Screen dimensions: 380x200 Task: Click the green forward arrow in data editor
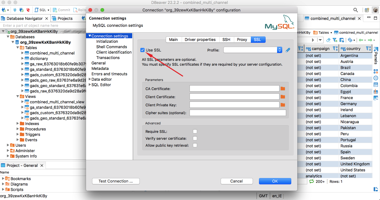pos(370,40)
